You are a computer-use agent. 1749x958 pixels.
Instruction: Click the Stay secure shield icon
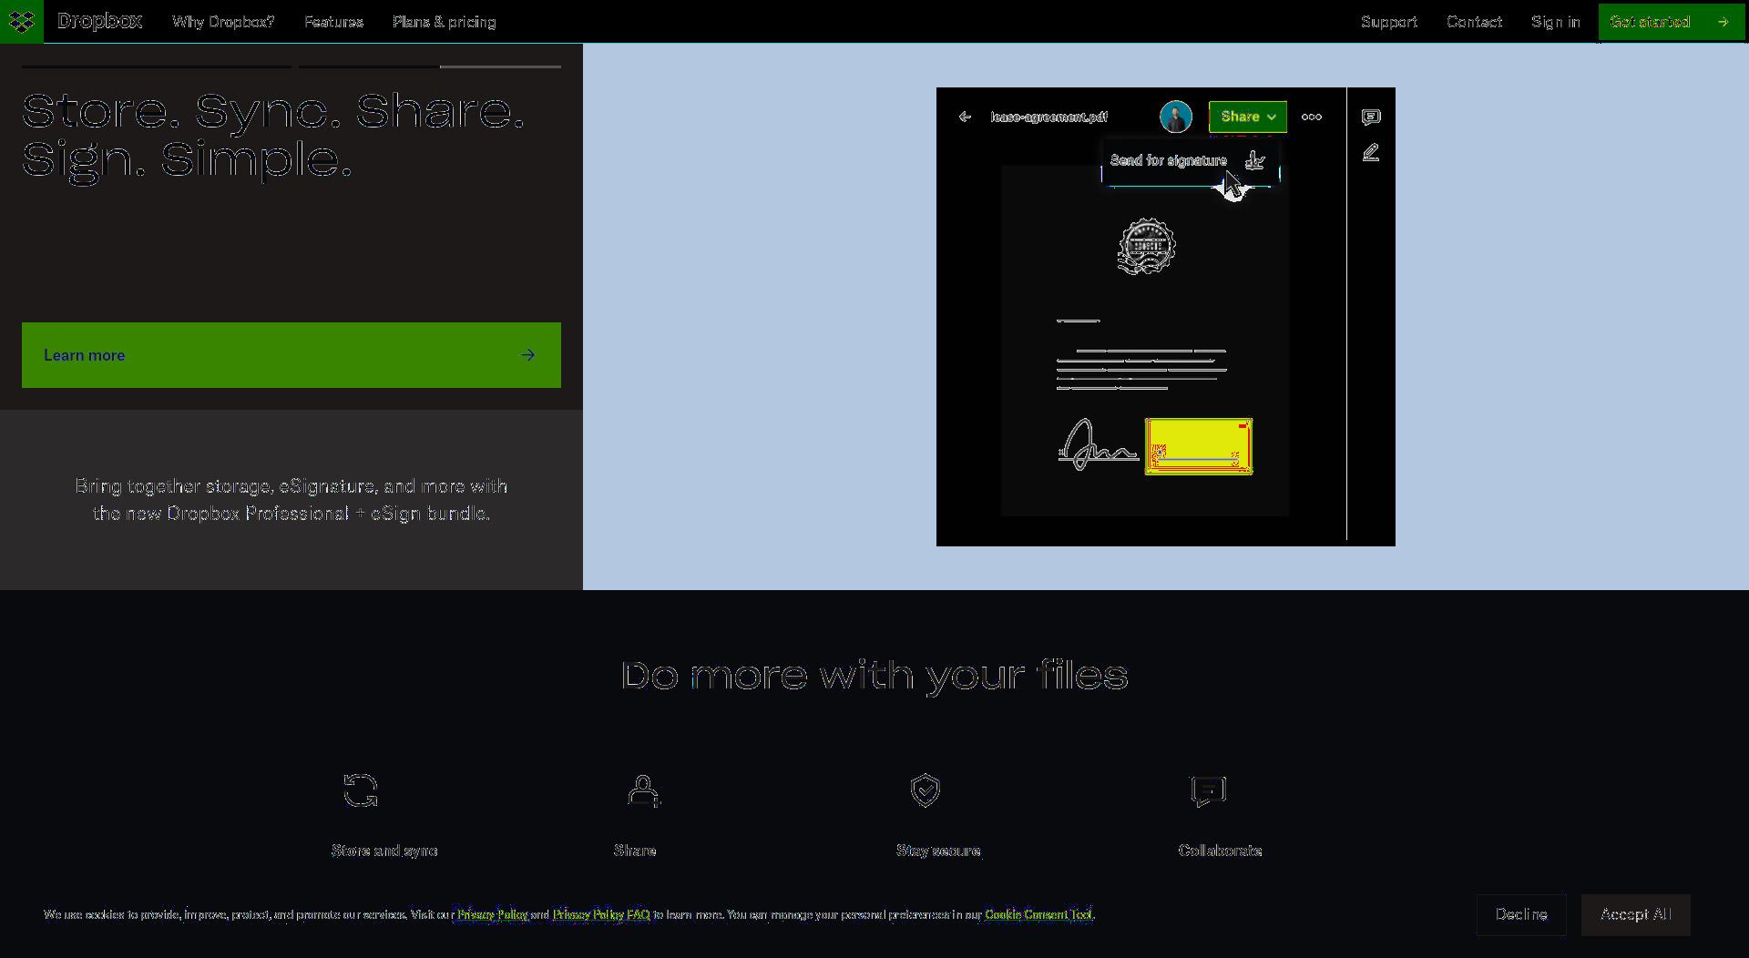tap(926, 790)
